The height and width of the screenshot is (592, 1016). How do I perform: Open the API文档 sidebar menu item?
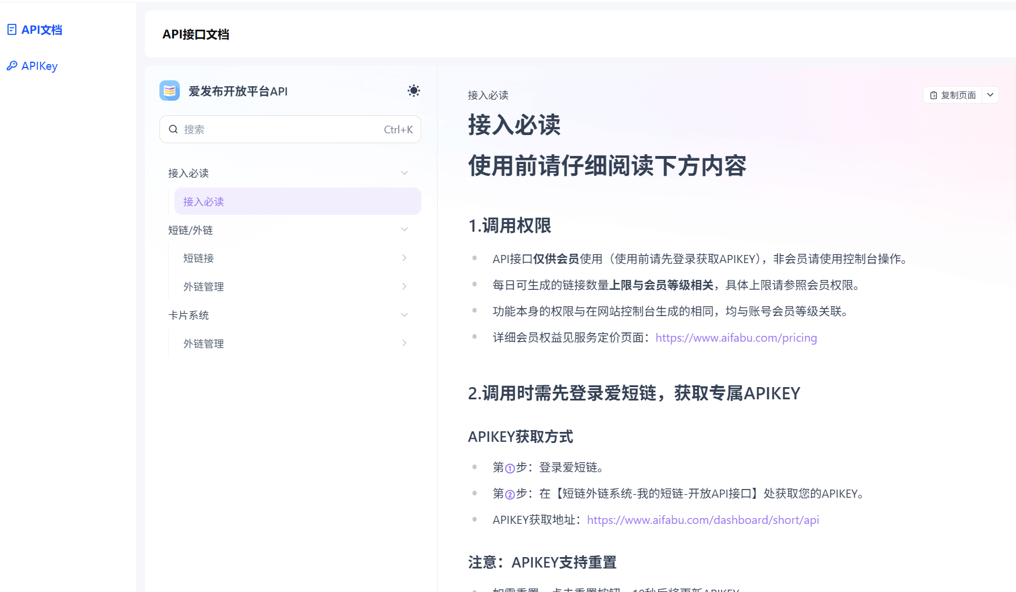pos(42,30)
